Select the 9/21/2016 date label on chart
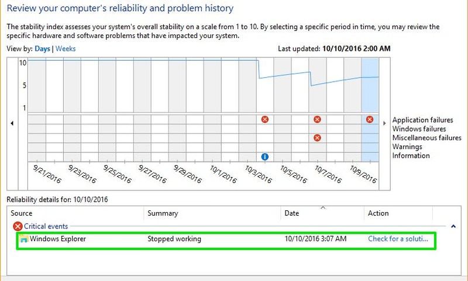Viewport: 468px width, 281px height. coord(47,174)
